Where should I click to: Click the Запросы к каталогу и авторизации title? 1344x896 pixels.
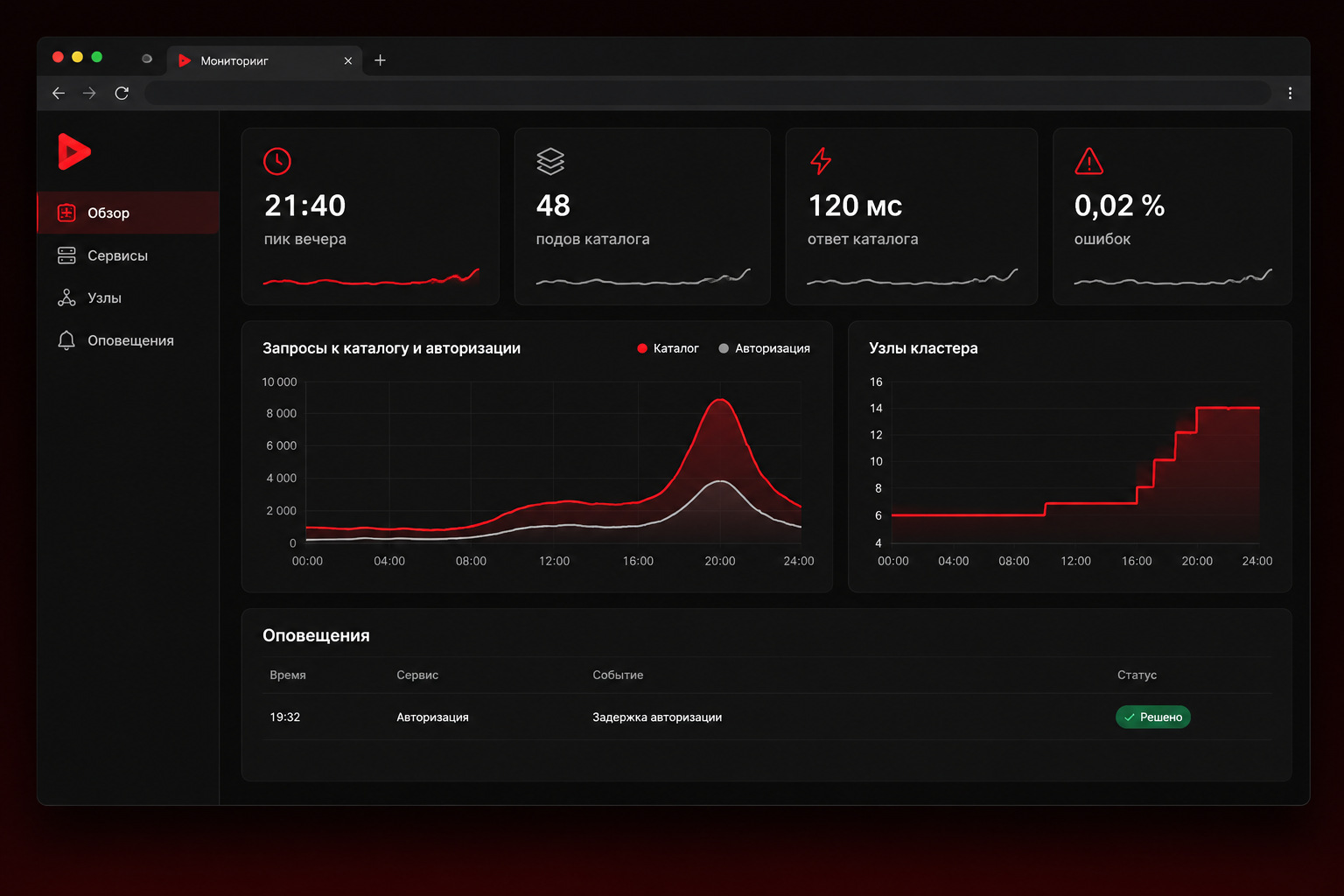pos(391,348)
